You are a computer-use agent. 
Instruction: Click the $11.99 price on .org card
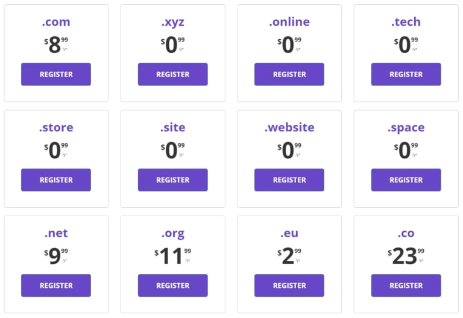click(x=173, y=255)
